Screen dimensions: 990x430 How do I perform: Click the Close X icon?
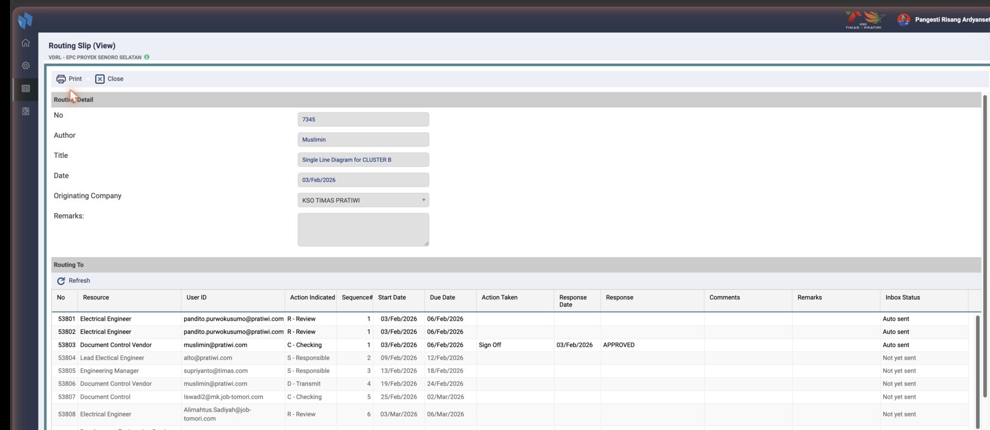[x=100, y=79]
